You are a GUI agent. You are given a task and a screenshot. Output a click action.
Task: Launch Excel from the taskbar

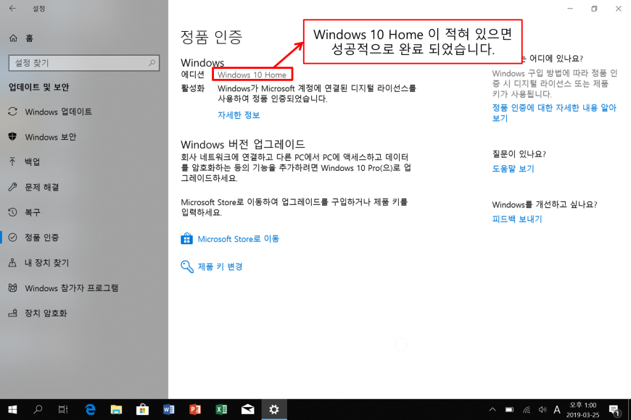[221, 410]
